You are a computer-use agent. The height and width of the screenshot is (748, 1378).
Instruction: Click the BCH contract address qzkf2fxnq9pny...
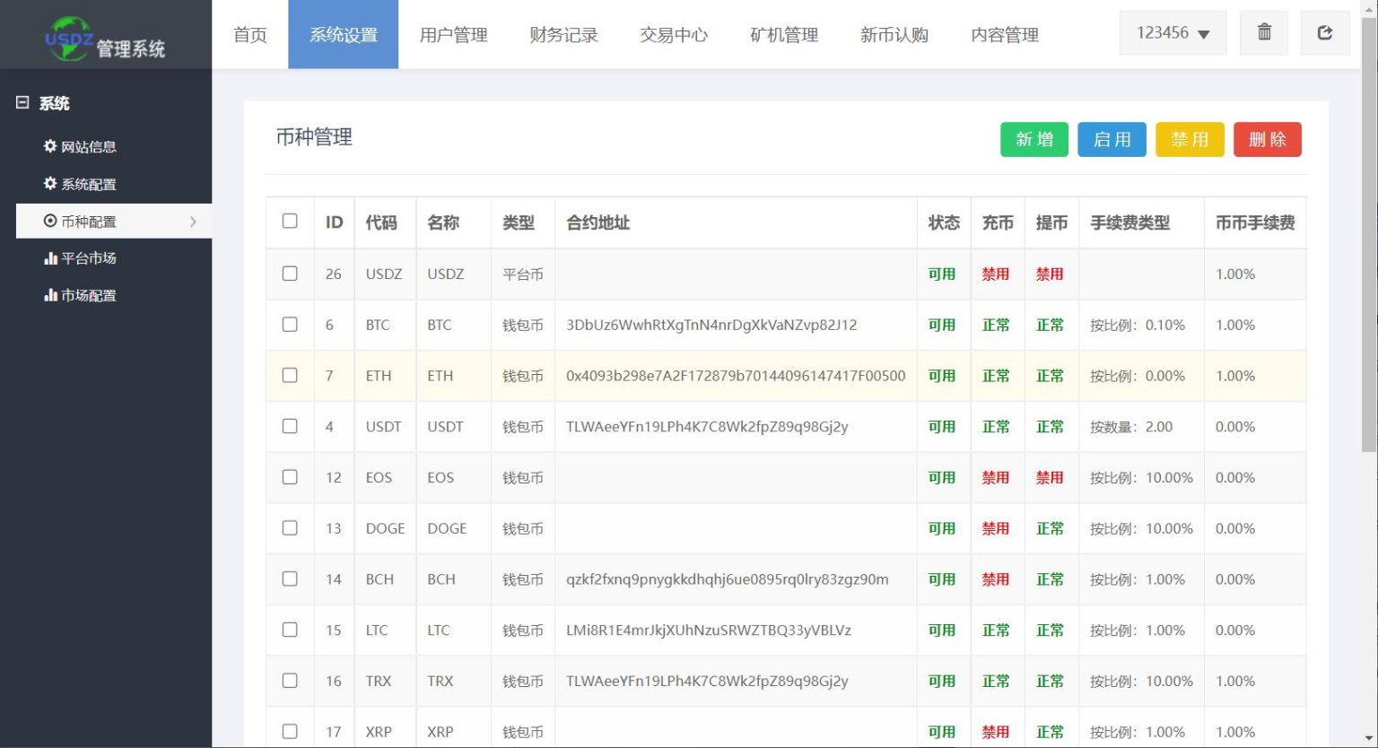pyautogui.click(x=728, y=579)
